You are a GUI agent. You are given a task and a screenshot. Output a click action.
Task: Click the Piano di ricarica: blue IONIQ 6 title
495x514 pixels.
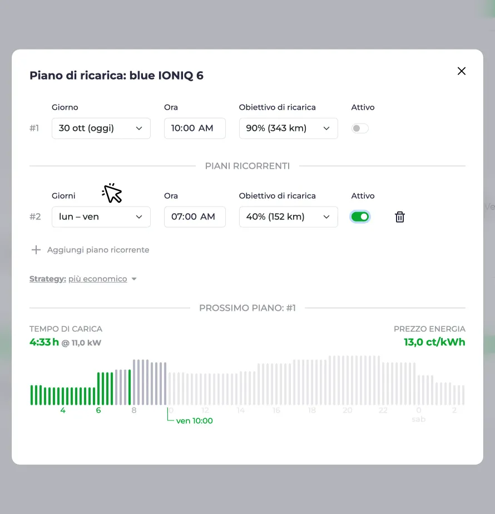(117, 75)
